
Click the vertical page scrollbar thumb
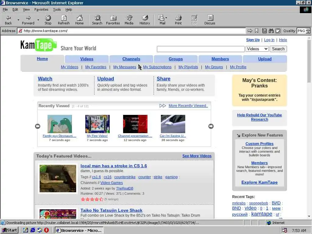(309, 61)
